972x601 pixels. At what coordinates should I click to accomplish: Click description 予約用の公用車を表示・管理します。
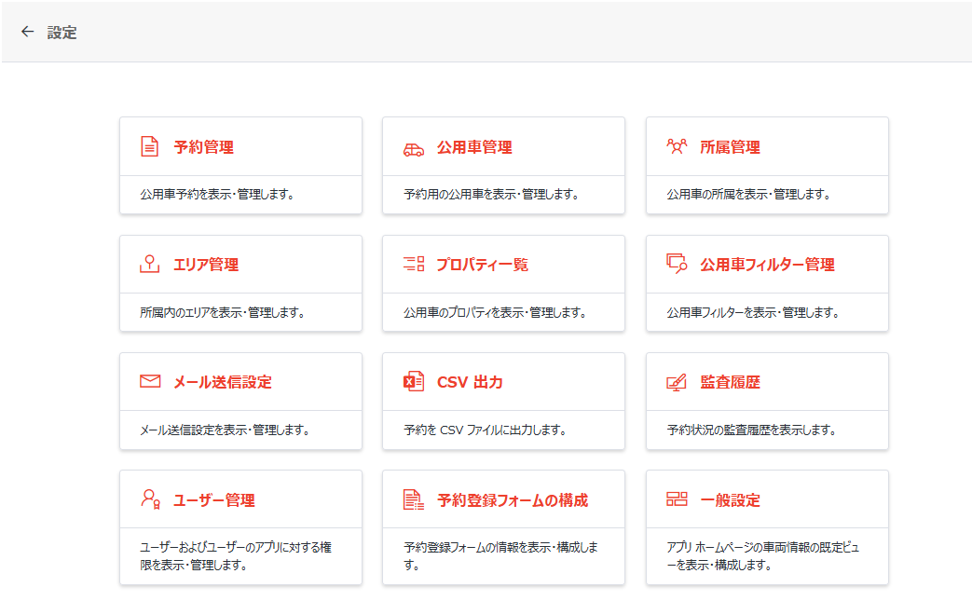pos(491,195)
